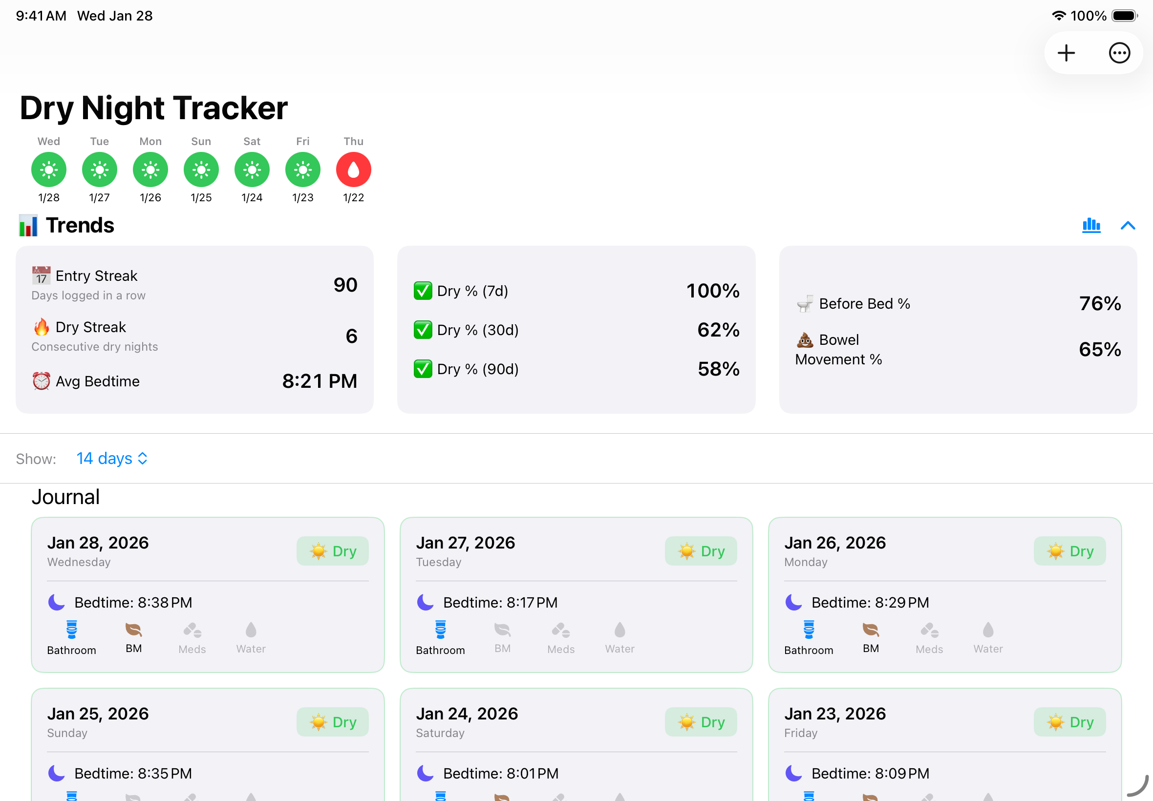Tap the Dry badge on Jan 25
This screenshot has height=801, width=1153.
[x=333, y=722]
